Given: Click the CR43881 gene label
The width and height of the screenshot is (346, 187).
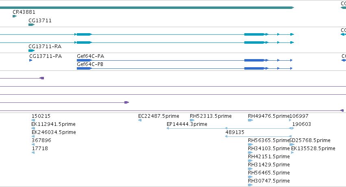Looking at the screenshot, I should click(x=24, y=12).
